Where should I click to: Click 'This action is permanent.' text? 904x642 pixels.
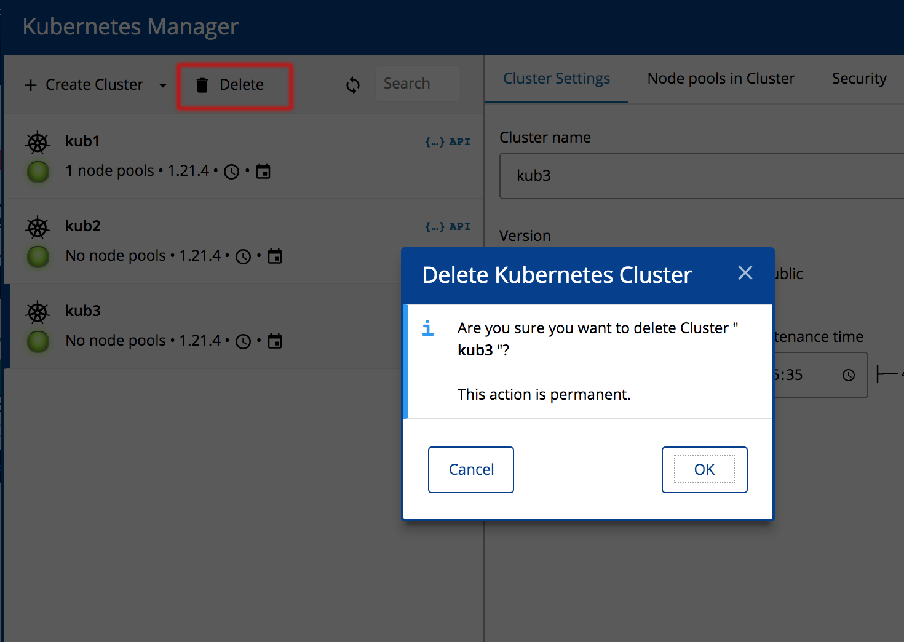[x=544, y=395]
